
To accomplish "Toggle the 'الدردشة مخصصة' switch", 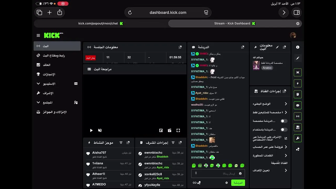I will click(x=284, y=121).
